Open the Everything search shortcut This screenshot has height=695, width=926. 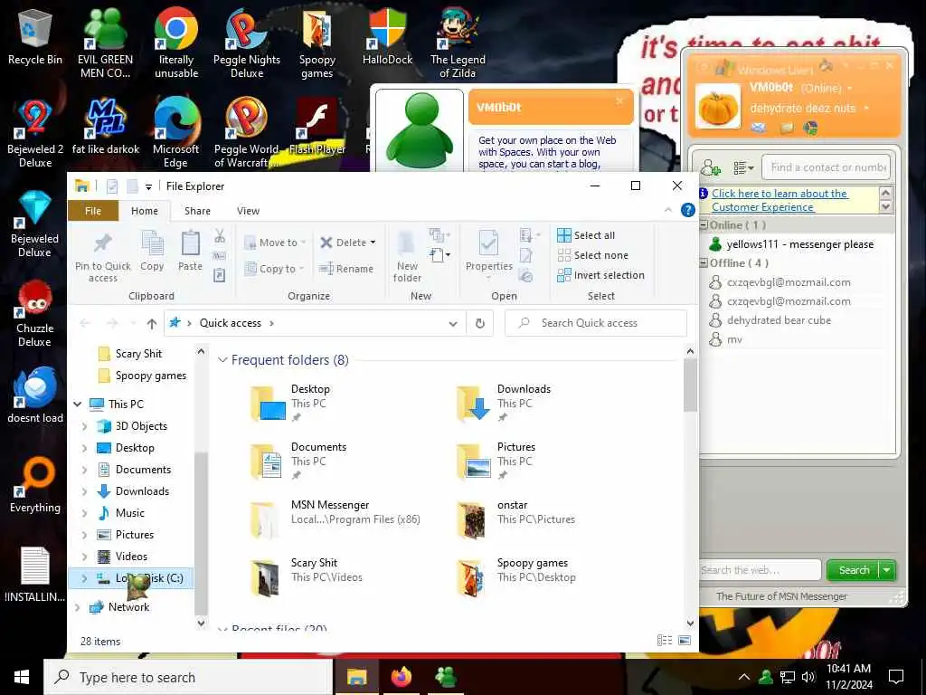tap(35, 485)
